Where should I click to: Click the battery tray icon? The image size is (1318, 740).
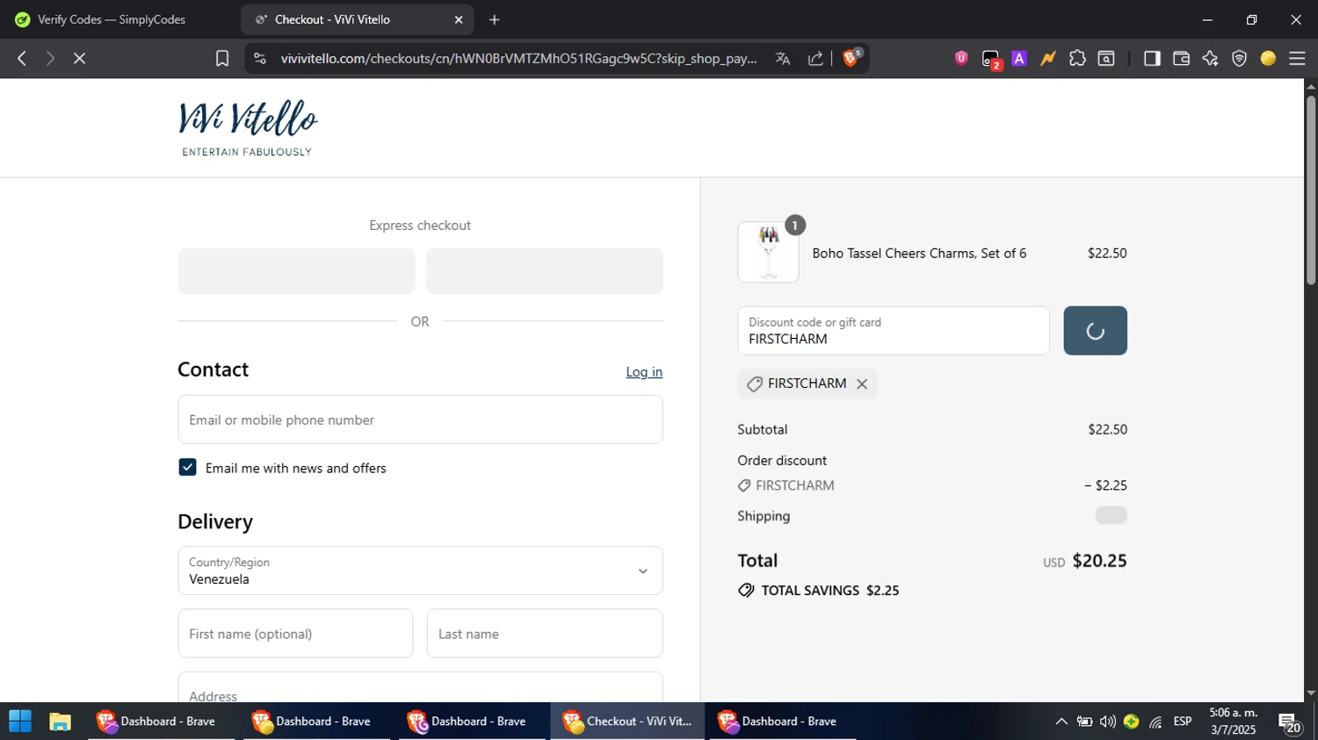pyautogui.click(x=1085, y=722)
